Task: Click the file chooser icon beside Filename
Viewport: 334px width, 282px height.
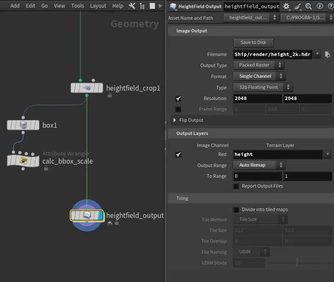Action: [328, 54]
